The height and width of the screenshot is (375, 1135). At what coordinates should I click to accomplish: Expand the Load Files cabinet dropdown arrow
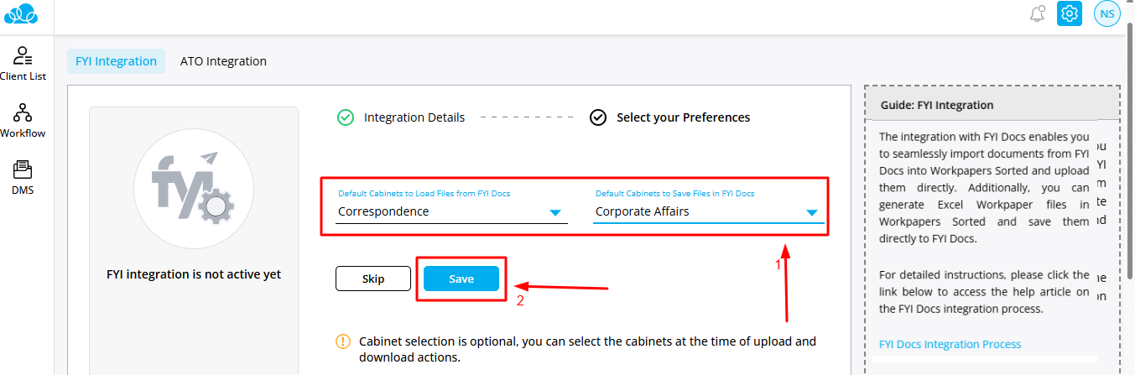[554, 213]
